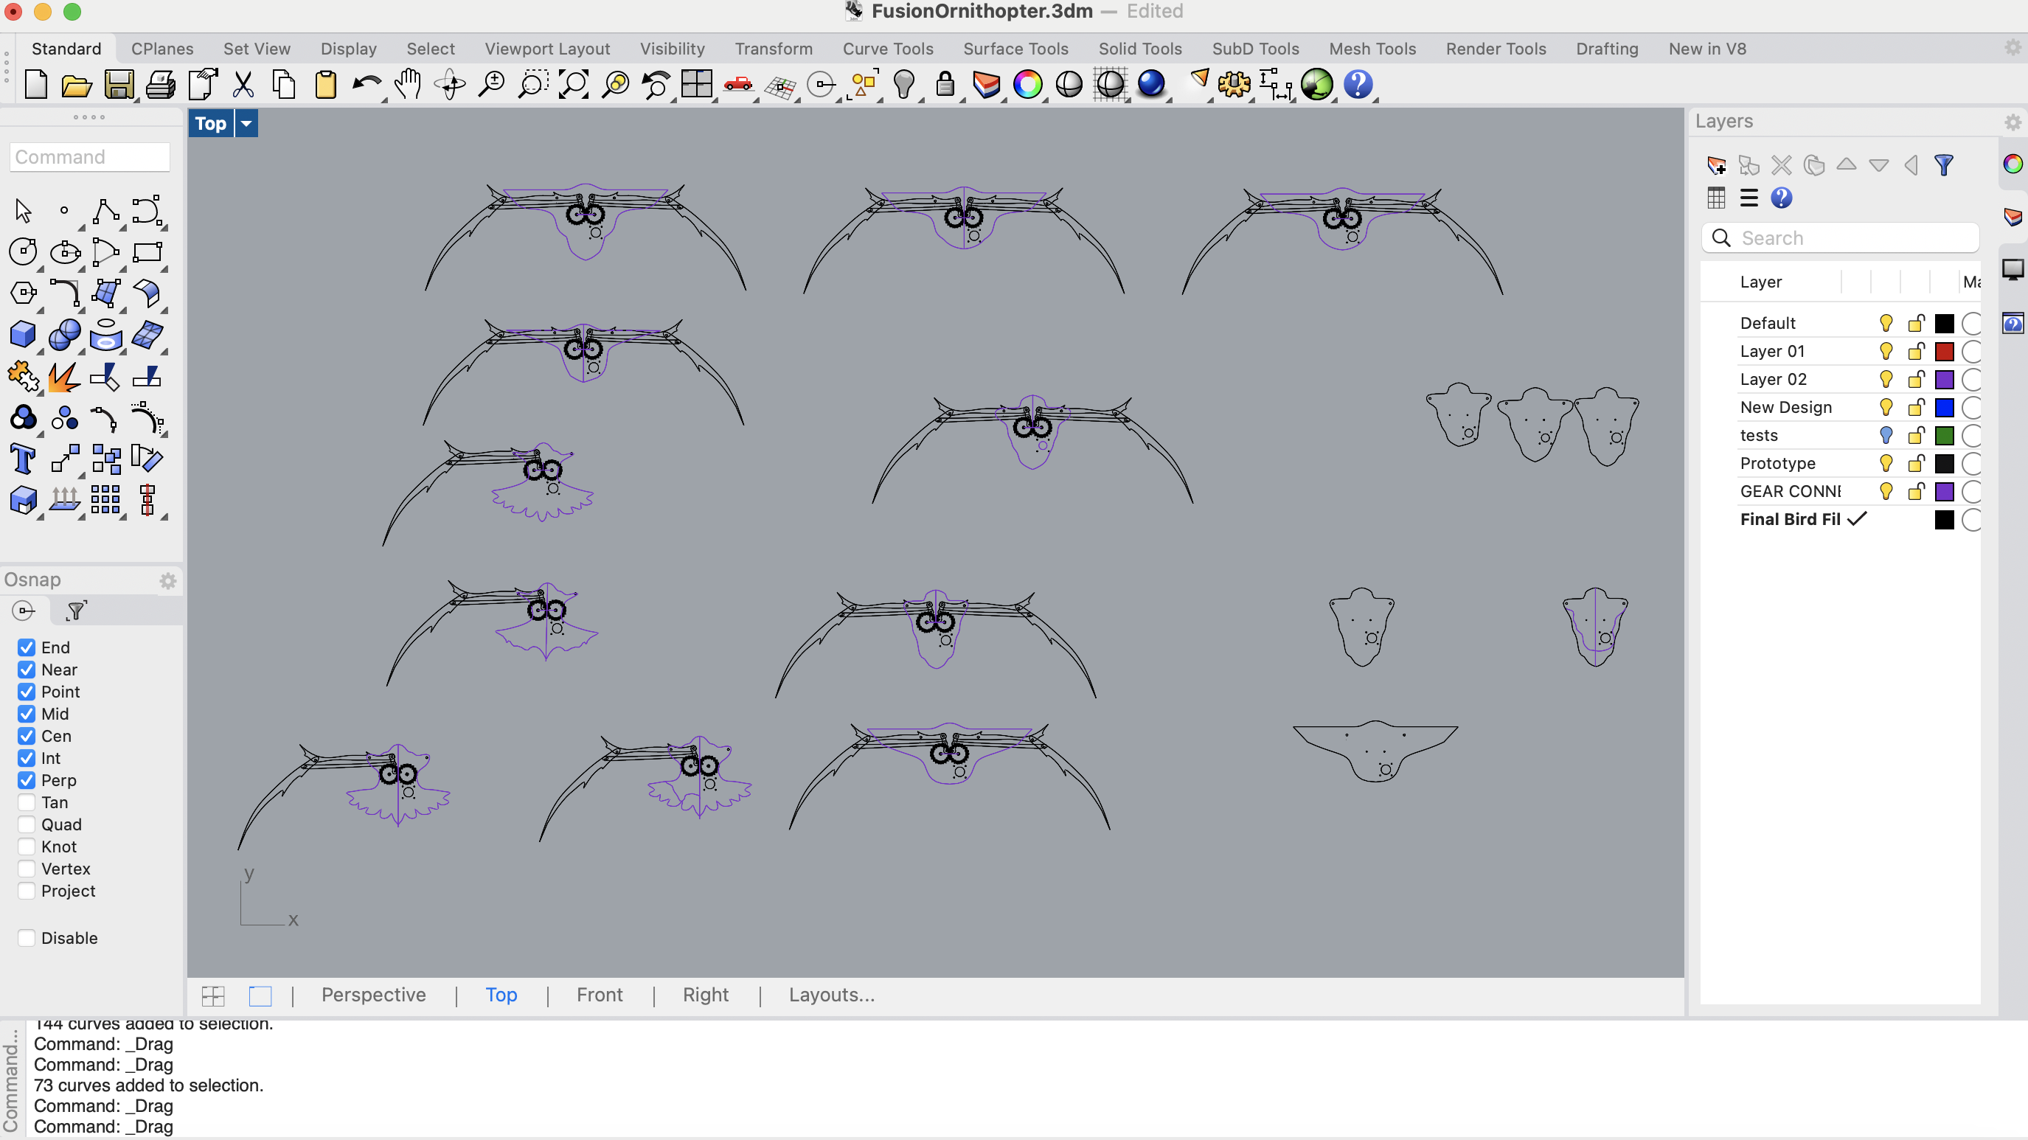
Task: Uncheck the Near osnap
Action: 26,670
